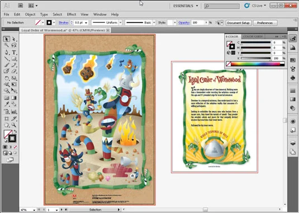Open the Swatches panel from dock
The width and height of the screenshot is (299, 213).
[x=293, y=60]
